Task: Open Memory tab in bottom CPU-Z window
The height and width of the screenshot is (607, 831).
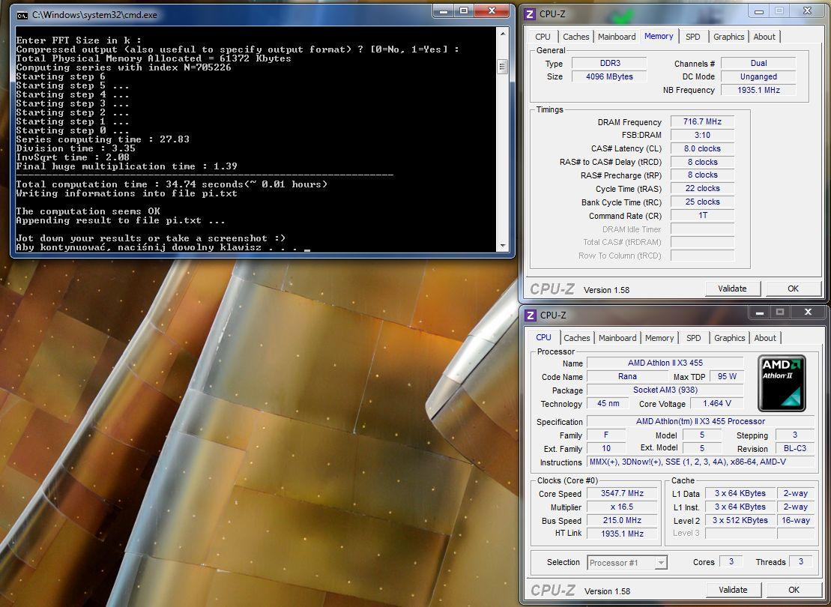Action: [659, 338]
